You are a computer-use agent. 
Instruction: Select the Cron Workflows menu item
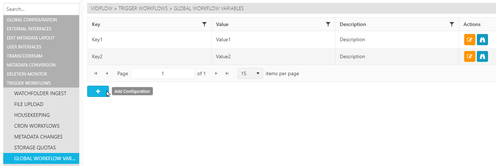[x=37, y=126]
